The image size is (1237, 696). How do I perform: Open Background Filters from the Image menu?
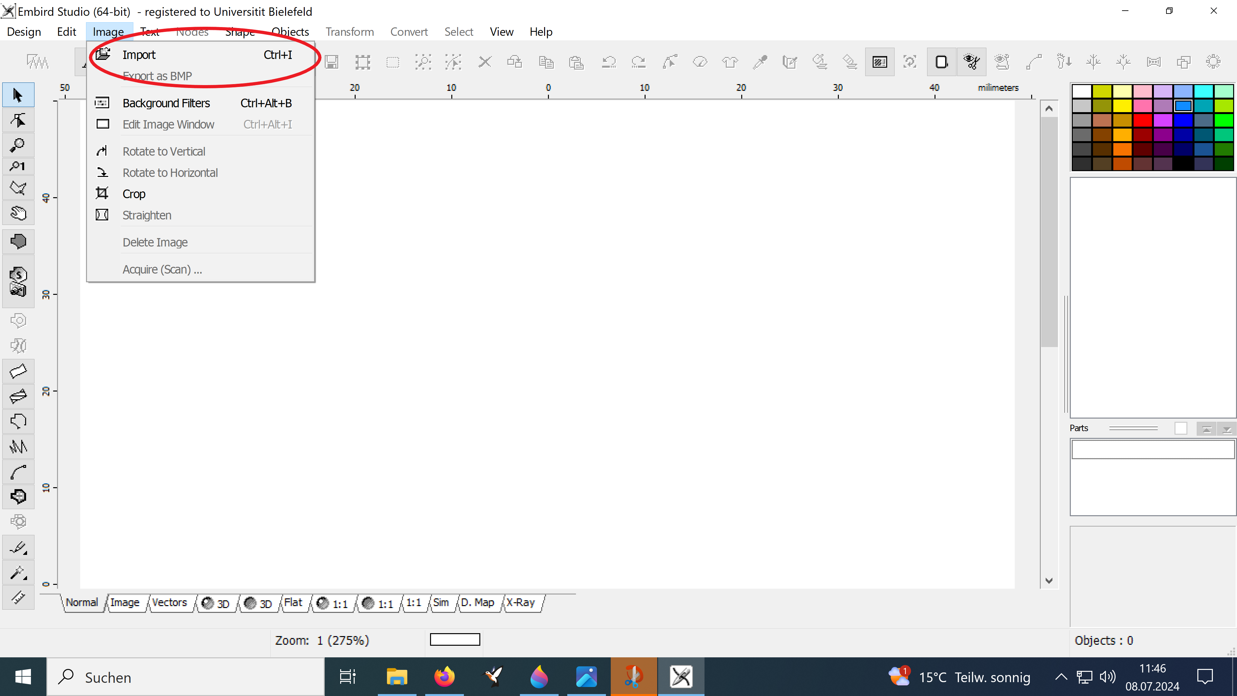click(x=166, y=103)
